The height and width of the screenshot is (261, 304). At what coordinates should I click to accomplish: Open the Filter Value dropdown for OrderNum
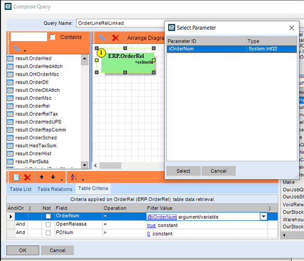click(x=263, y=216)
